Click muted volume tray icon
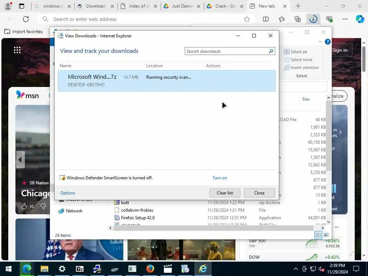The height and width of the screenshot is (276, 368). click(x=322, y=269)
